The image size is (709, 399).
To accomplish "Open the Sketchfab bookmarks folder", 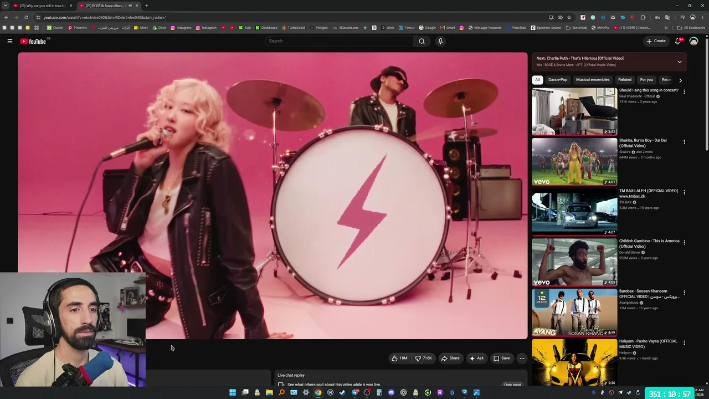I will click(576, 27).
